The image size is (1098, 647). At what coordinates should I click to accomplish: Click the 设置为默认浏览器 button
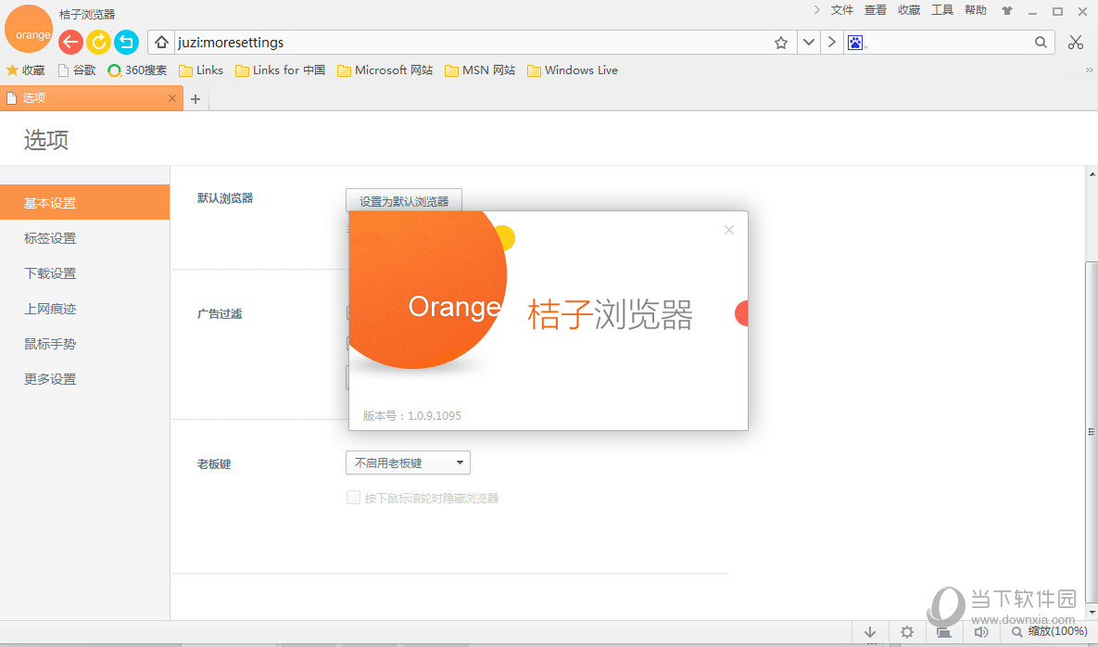click(x=403, y=199)
